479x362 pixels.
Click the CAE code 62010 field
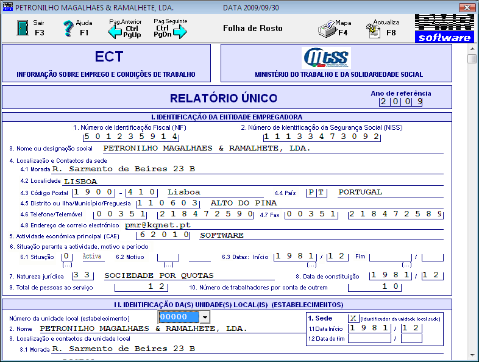pyautogui.click(x=163, y=235)
